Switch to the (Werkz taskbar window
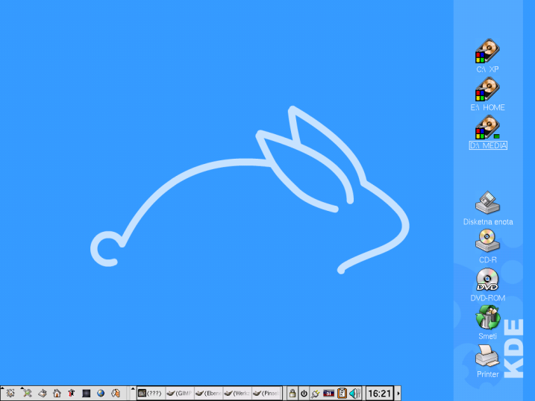535x401 pixels. [x=237, y=394]
